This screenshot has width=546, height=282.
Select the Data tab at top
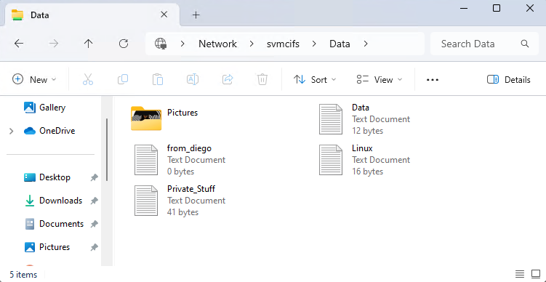(x=92, y=15)
